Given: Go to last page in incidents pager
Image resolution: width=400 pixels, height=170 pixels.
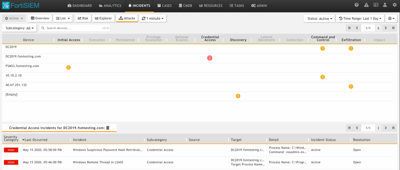Looking at the screenshot, I should pos(393,128).
